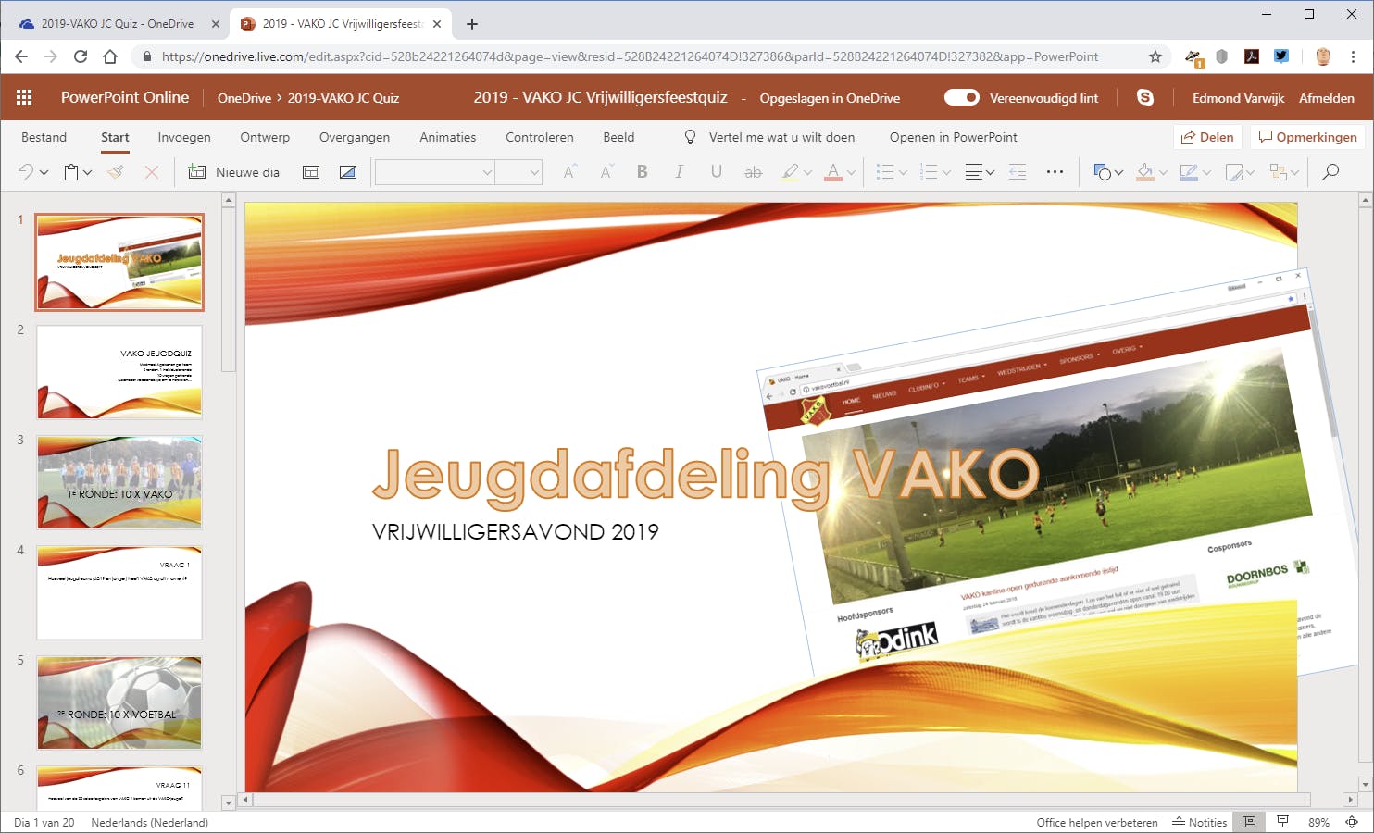Toggle italic formatting

click(x=680, y=172)
